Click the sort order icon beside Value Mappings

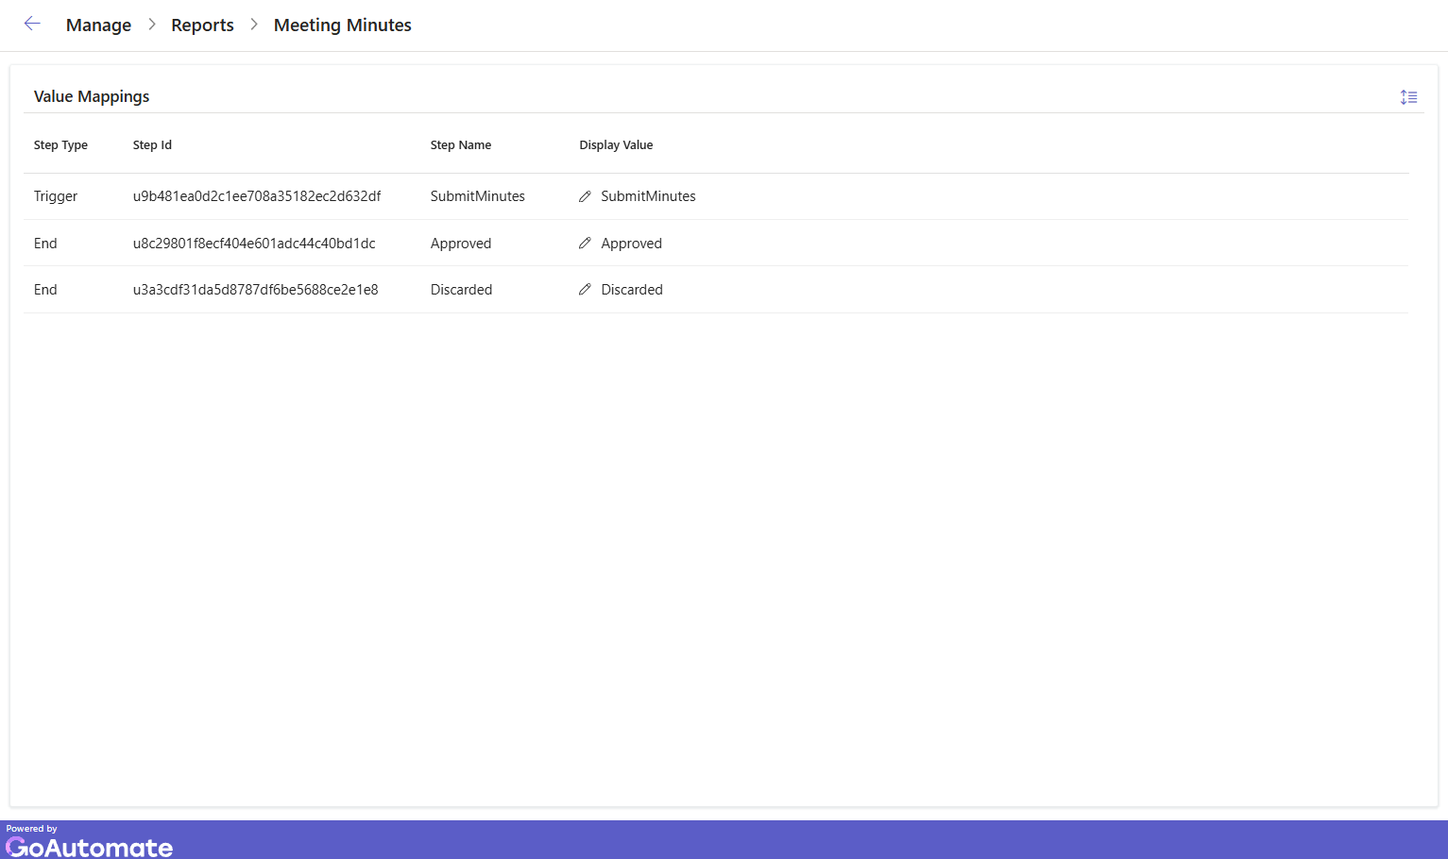click(x=1408, y=97)
